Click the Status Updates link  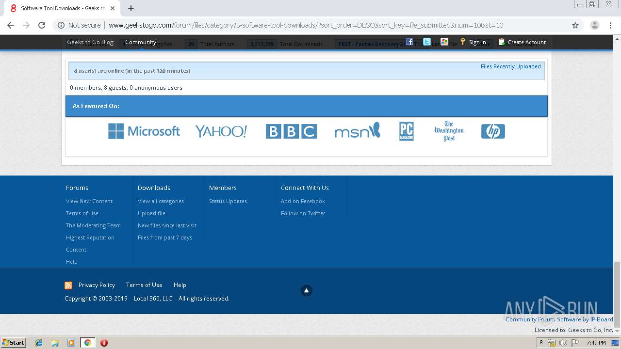click(228, 201)
